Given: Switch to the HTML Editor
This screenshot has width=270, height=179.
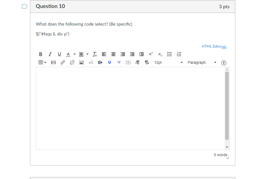Looking at the screenshot, I should [x=212, y=46].
